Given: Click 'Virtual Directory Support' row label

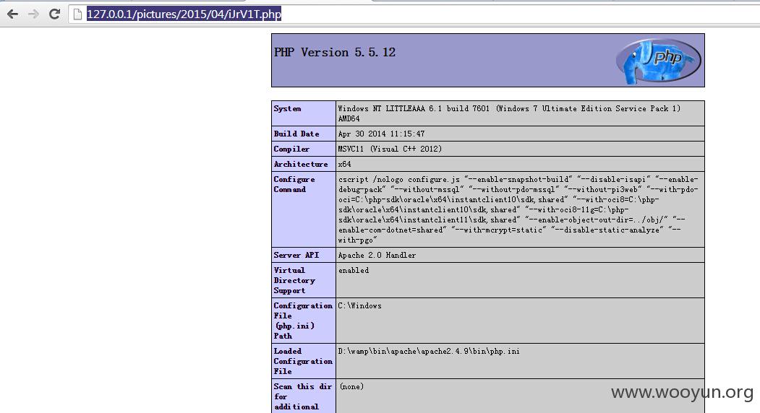Looking at the screenshot, I should click(x=294, y=280).
